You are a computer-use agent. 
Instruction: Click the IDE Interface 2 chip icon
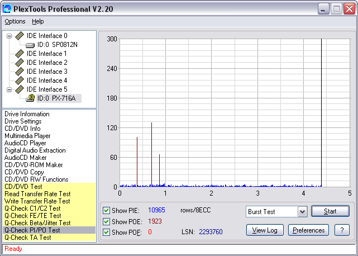[20, 63]
